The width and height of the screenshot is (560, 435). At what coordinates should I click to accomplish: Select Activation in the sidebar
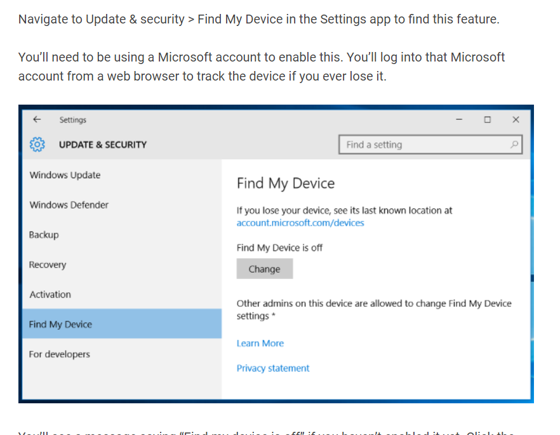pos(50,294)
